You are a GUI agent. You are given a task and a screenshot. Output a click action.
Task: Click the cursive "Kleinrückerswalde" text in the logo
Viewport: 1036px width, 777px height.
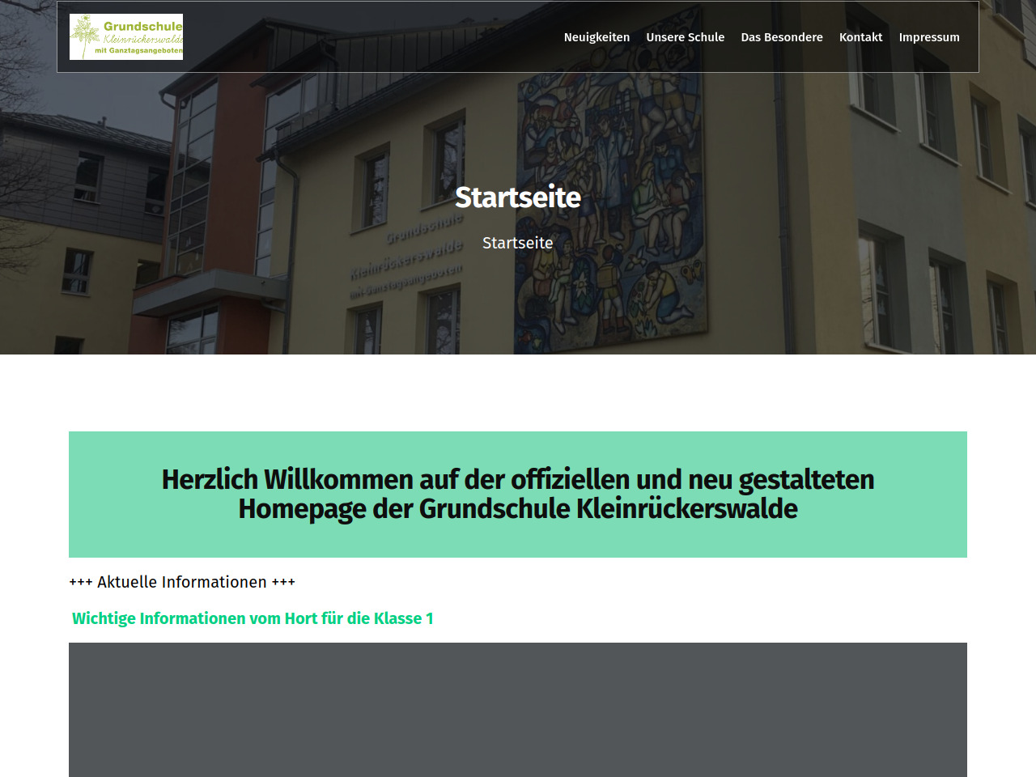(142, 39)
